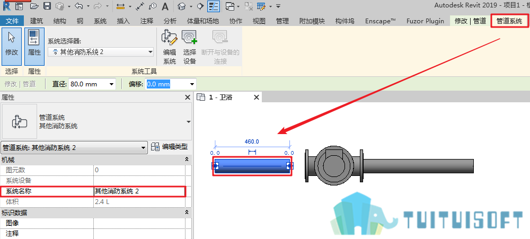Screen dimensions: 530x239
Task: Open the 文件 menu
Action: (x=12, y=21)
